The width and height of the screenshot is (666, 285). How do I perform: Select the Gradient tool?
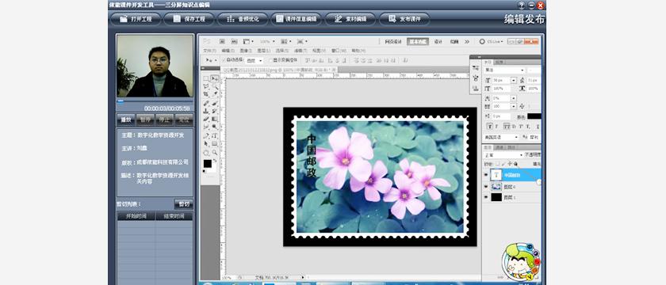[215, 119]
